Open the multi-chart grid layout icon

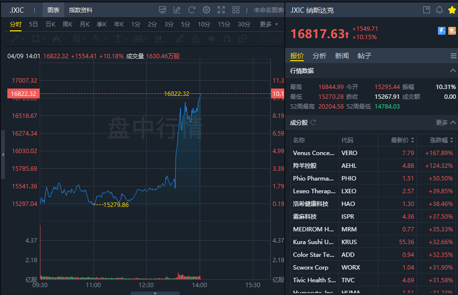point(236,10)
